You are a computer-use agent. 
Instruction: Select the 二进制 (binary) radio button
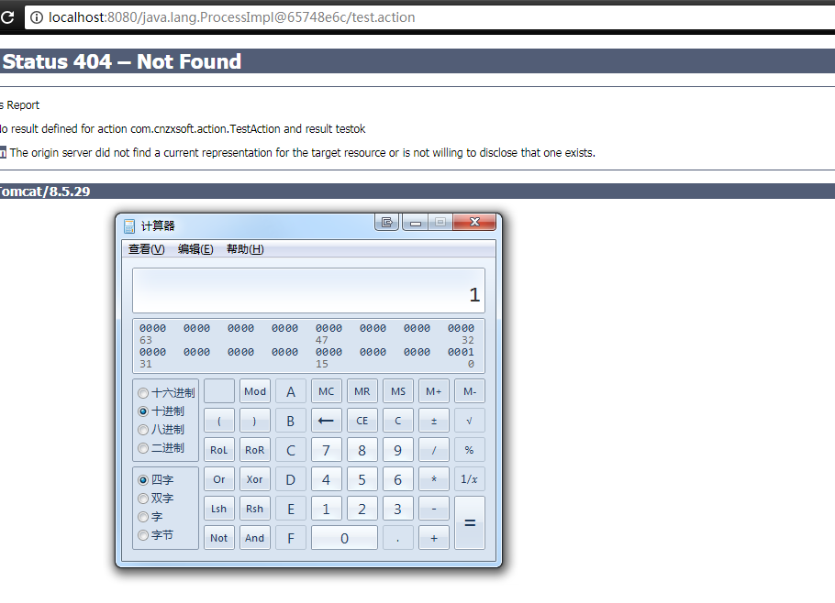click(x=142, y=447)
